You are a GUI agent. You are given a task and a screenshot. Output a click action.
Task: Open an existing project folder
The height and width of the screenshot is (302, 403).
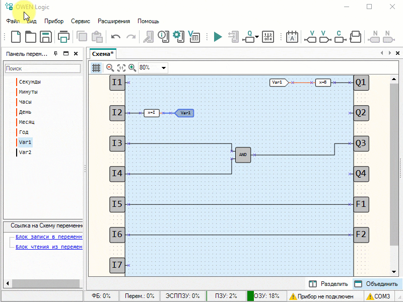coord(31,37)
